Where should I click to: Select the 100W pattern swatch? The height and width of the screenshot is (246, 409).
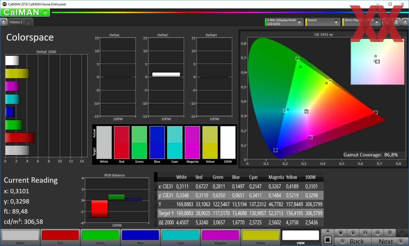300,237
